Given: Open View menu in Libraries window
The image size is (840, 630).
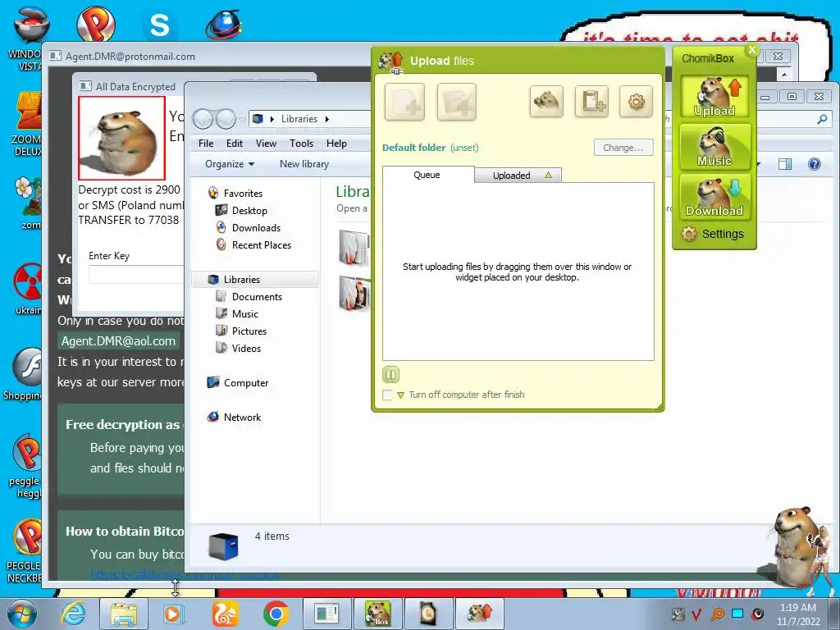Looking at the screenshot, I should tap(267, 144).
